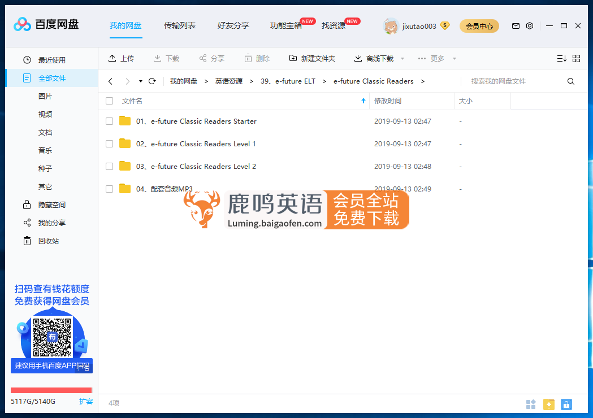
Task: Refresh the file list
Action: [x=152, y=81]
